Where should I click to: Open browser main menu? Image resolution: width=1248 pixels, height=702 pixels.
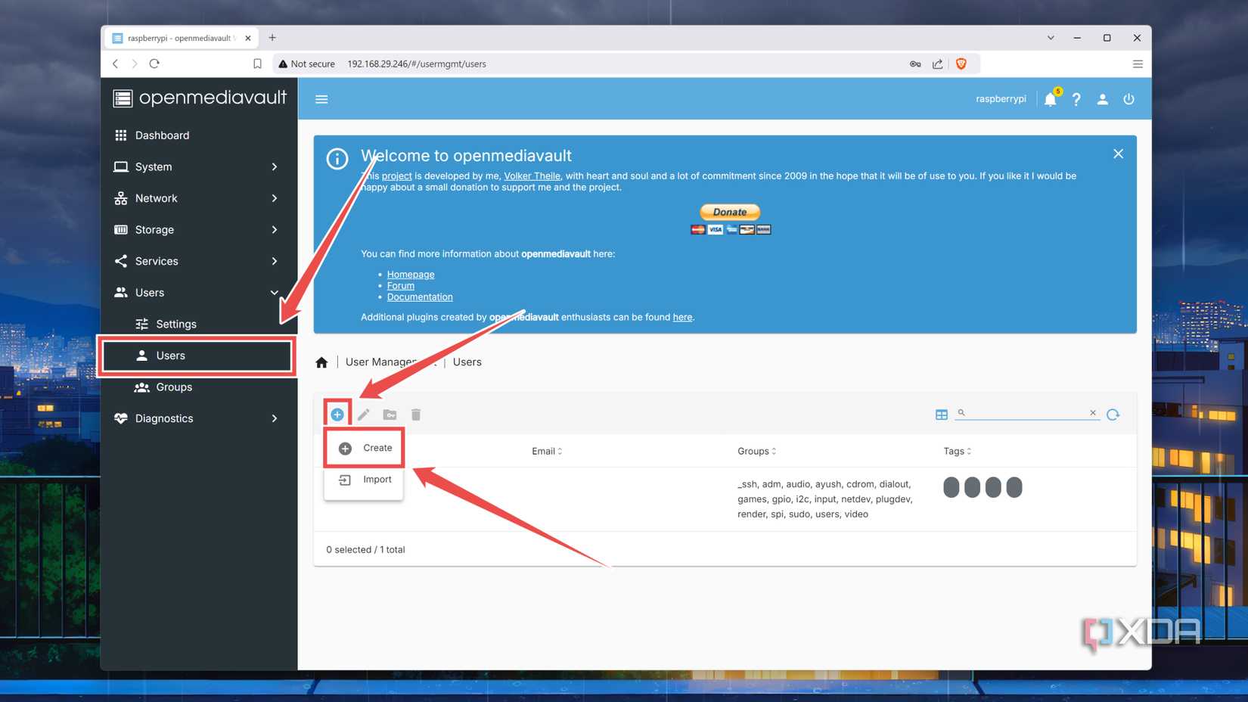pos(1138,64)
